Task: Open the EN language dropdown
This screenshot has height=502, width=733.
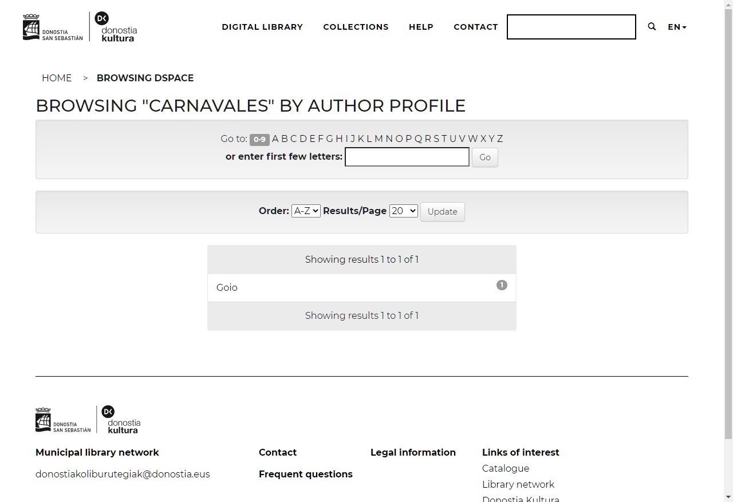Action: 677,27
